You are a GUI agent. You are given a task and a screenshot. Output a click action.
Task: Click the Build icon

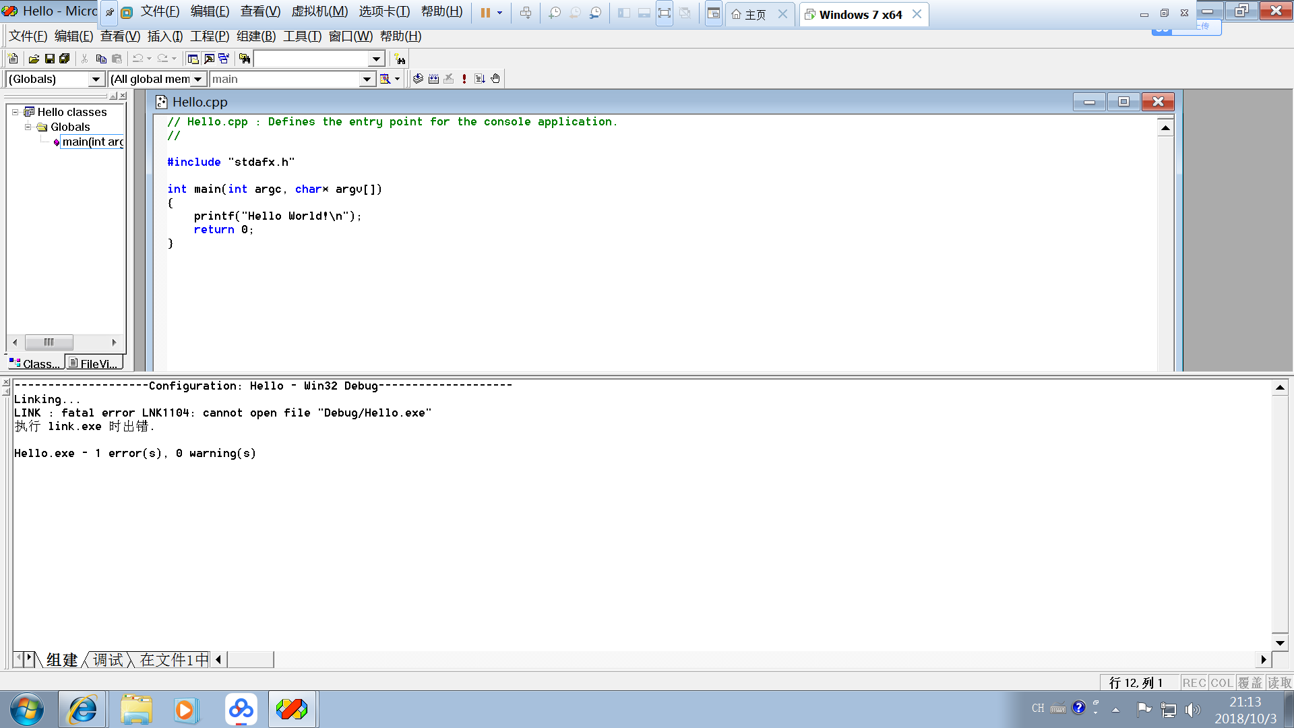434,79
